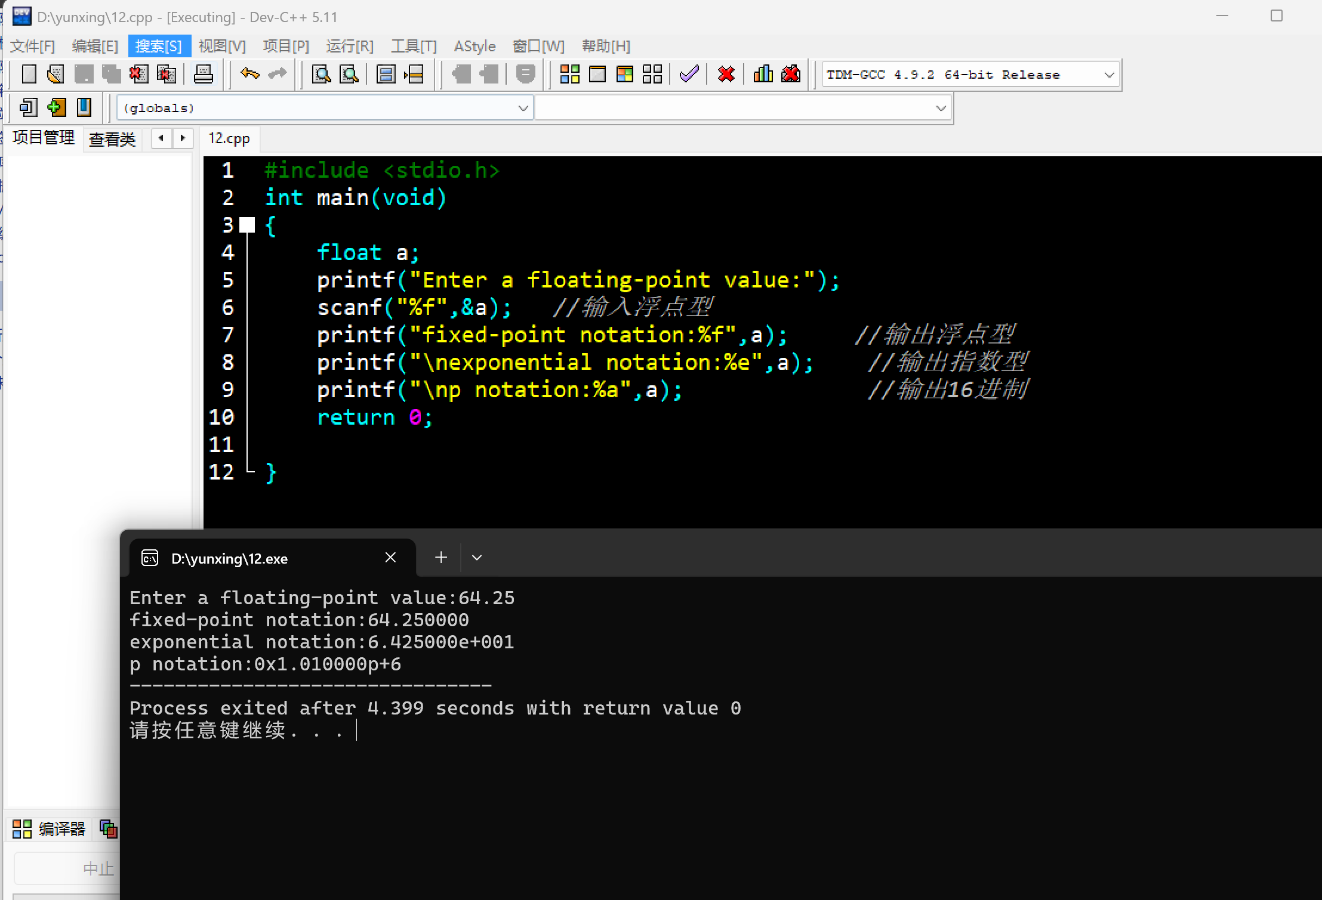Click the red X stop execution icon
Screen dimensions: 1322x900
726,75
